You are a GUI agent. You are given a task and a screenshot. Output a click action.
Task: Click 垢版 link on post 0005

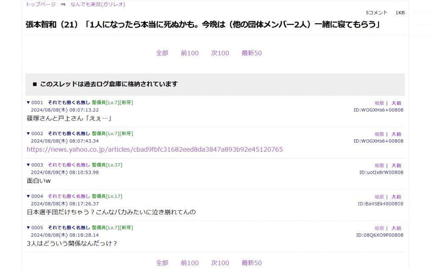(379, 228)
